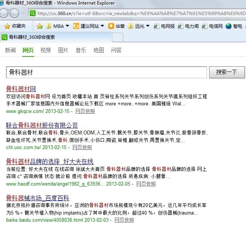Screen dimensions: 246x230
Task: Switch to the 音乐 search category
Action: 81,50
